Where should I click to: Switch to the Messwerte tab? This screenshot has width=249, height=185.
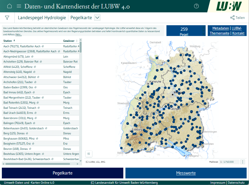(186, 173)
